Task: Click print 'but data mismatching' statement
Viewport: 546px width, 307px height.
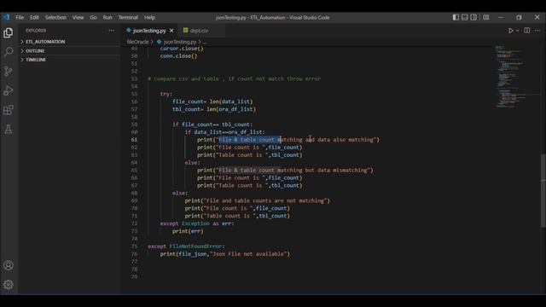Action: 285,171
